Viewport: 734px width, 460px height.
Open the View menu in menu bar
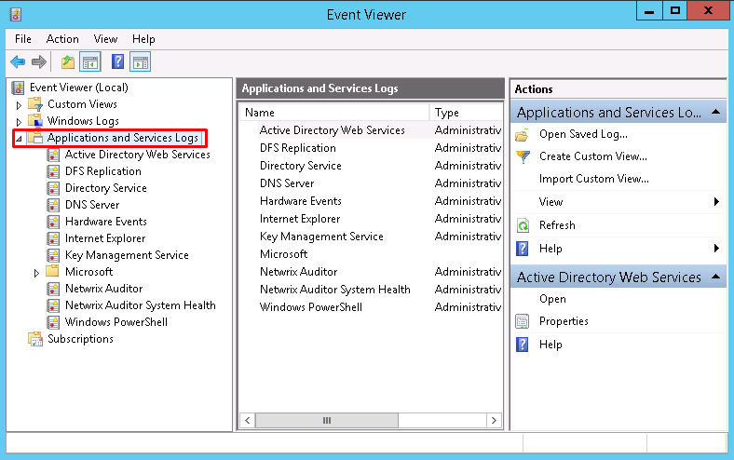coord(105,39)
